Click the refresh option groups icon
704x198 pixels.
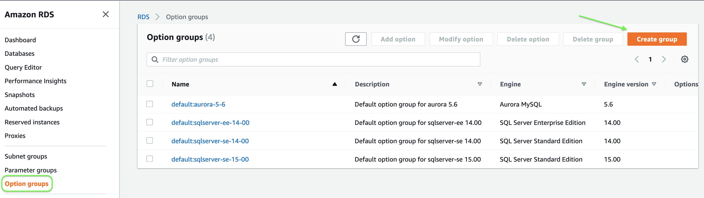coord(356,39)
